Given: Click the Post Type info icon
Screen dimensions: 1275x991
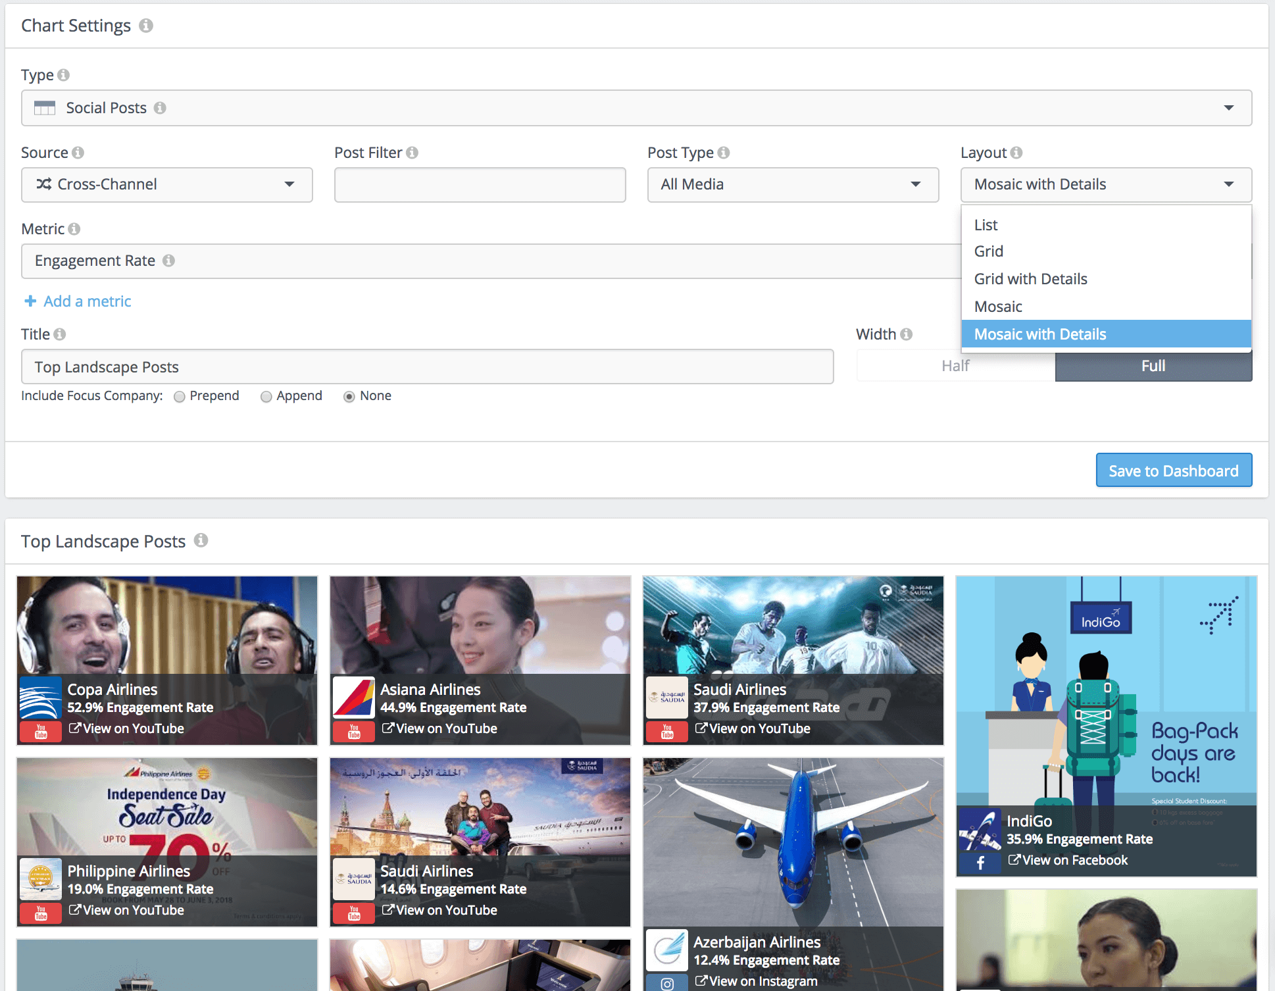Looking at the screenshot, I should click(724, 153).
